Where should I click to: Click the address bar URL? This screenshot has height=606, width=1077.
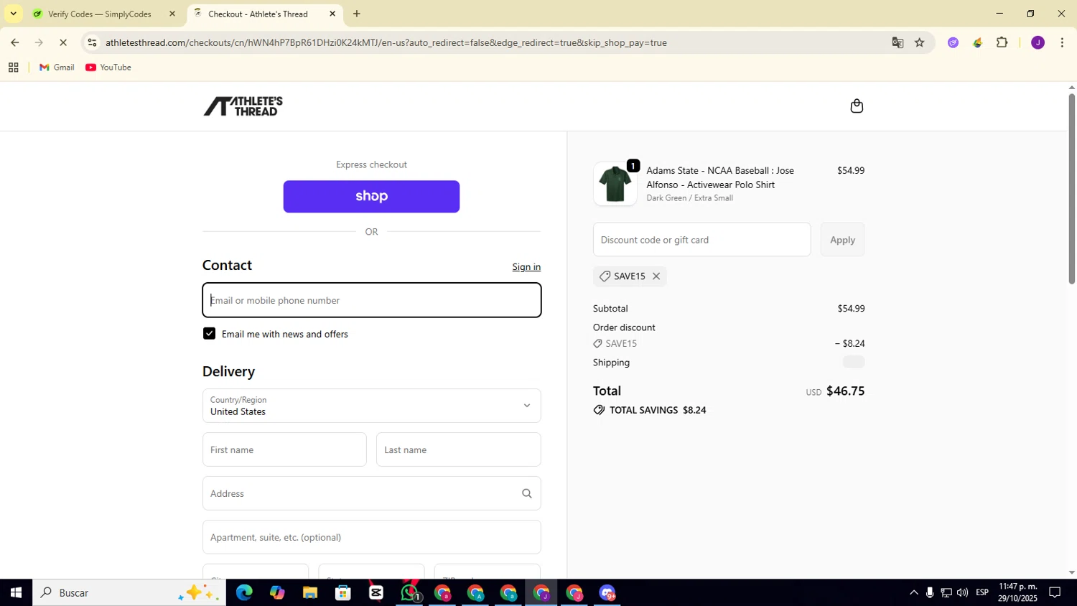point(386,43)
